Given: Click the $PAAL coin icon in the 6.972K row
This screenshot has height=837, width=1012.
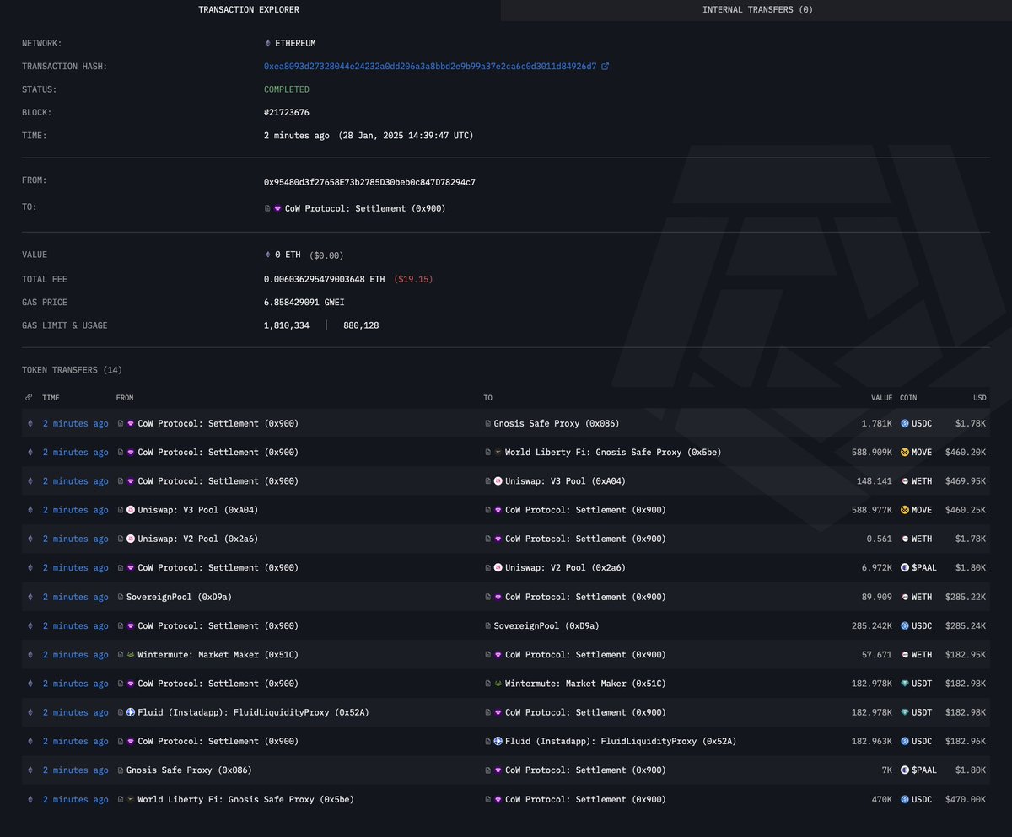Looking at the screenshot, I should pos(905,568).
